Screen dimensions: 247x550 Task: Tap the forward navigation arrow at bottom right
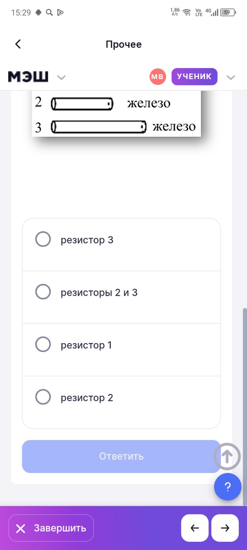point(225,528)
